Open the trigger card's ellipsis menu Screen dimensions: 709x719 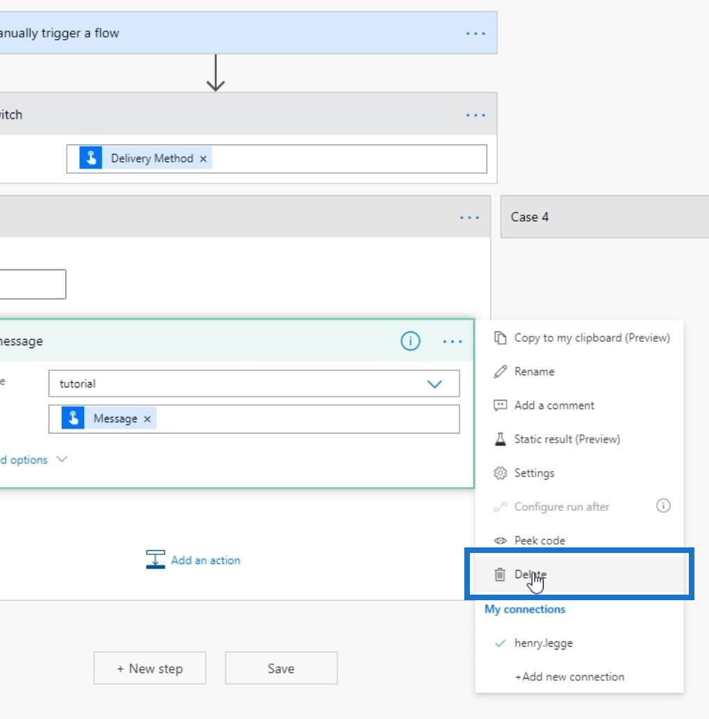(x=475, y=33)
